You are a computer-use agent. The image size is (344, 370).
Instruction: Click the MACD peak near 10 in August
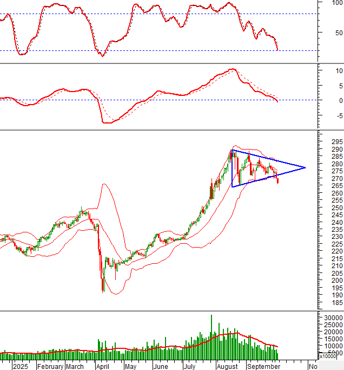tap(233, 69)
